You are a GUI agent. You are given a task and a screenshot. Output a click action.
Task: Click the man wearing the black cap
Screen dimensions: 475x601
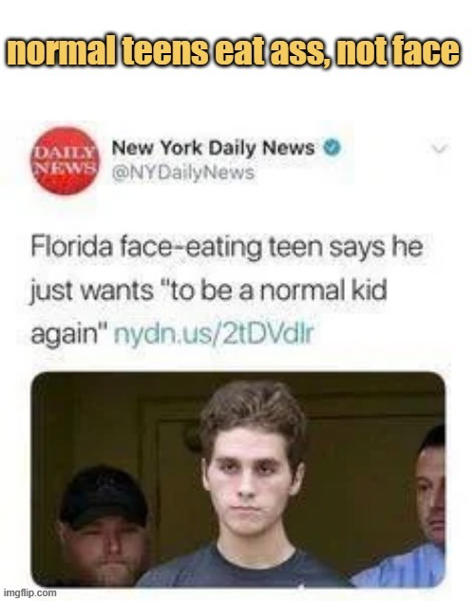point(102,523)
